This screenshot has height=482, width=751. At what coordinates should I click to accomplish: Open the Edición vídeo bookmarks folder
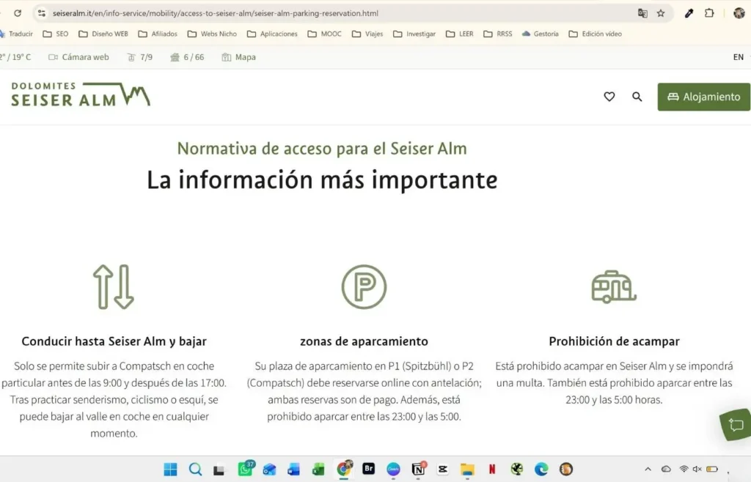click(596, 34)
